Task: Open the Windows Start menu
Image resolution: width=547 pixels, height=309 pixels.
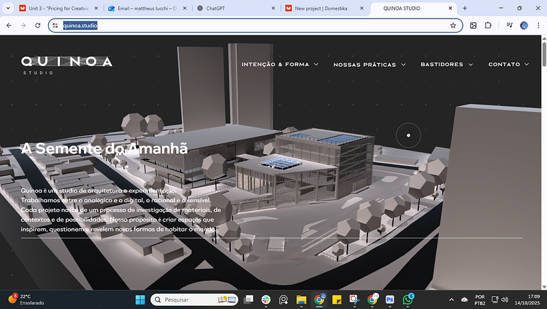Action: 140,300
